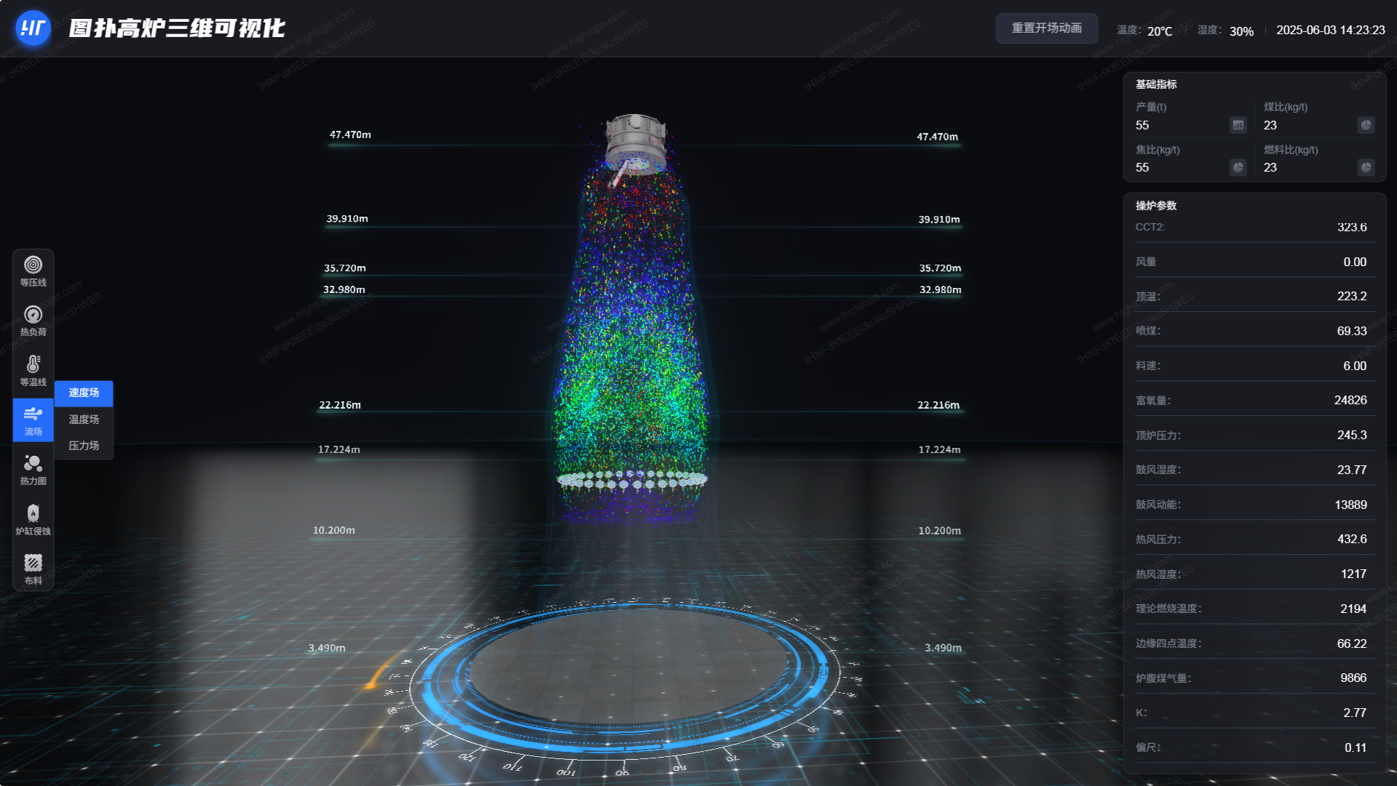Collapse the 操炉参数 panel
1397x786 pixels.
(1155, 206)
